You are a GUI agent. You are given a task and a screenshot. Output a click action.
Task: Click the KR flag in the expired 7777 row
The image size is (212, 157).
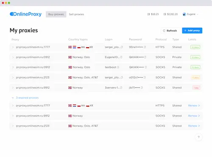[88, 106]
